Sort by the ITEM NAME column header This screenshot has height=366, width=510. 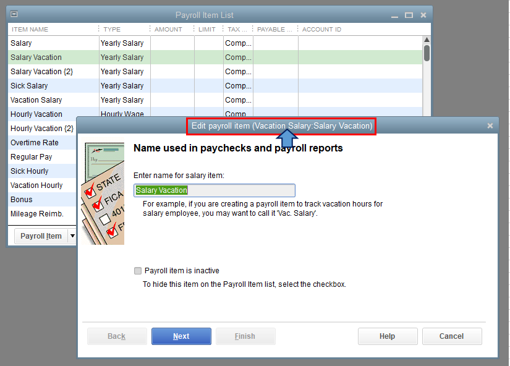53,29
